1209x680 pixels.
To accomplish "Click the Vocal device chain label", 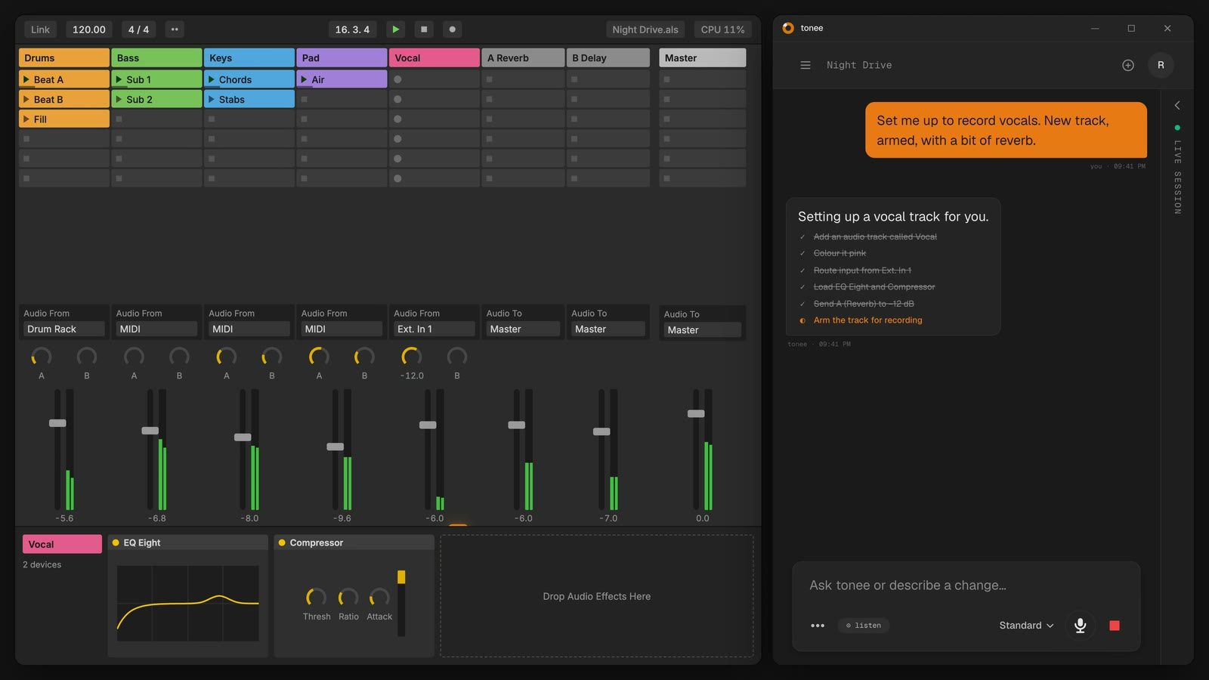I will [x=62, y=544].
